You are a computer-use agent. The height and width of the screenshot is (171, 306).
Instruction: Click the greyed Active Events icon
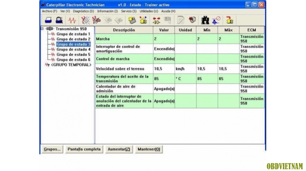pos(108,20)
